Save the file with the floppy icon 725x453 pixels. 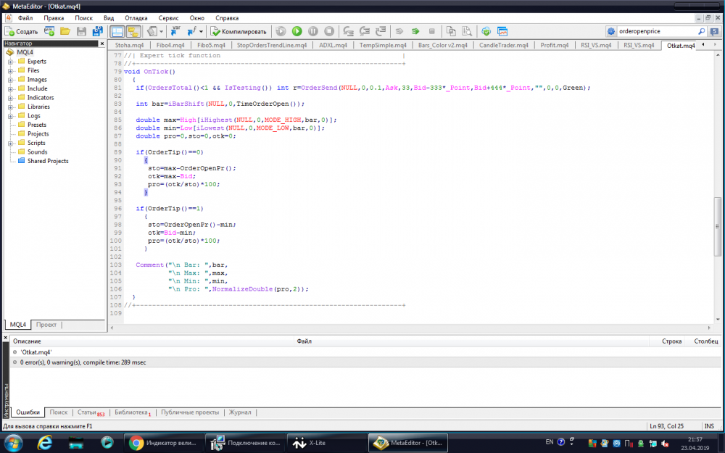tap(81, 31)
